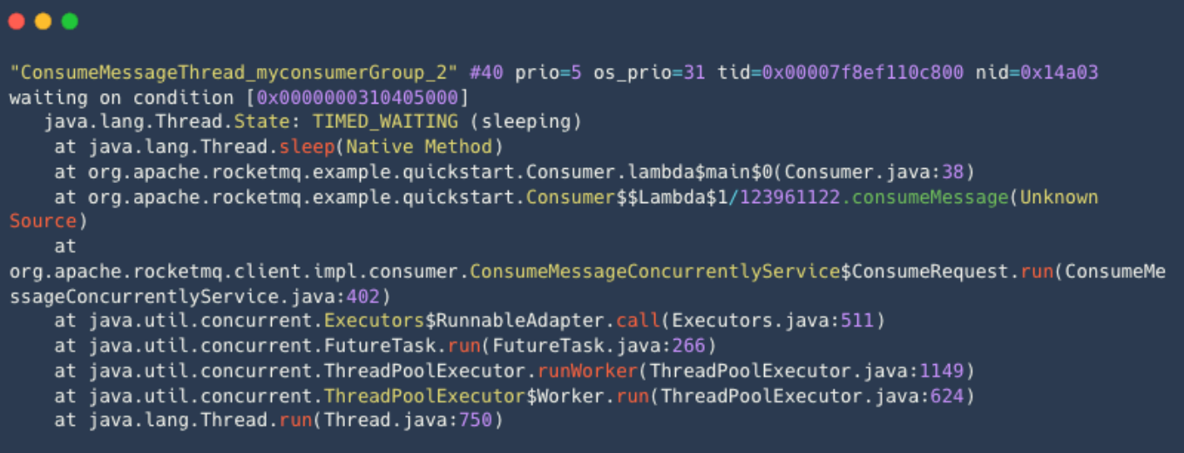Click the red close window dot
Viewport: 1184px width, 453px height.
pos(17,22)
